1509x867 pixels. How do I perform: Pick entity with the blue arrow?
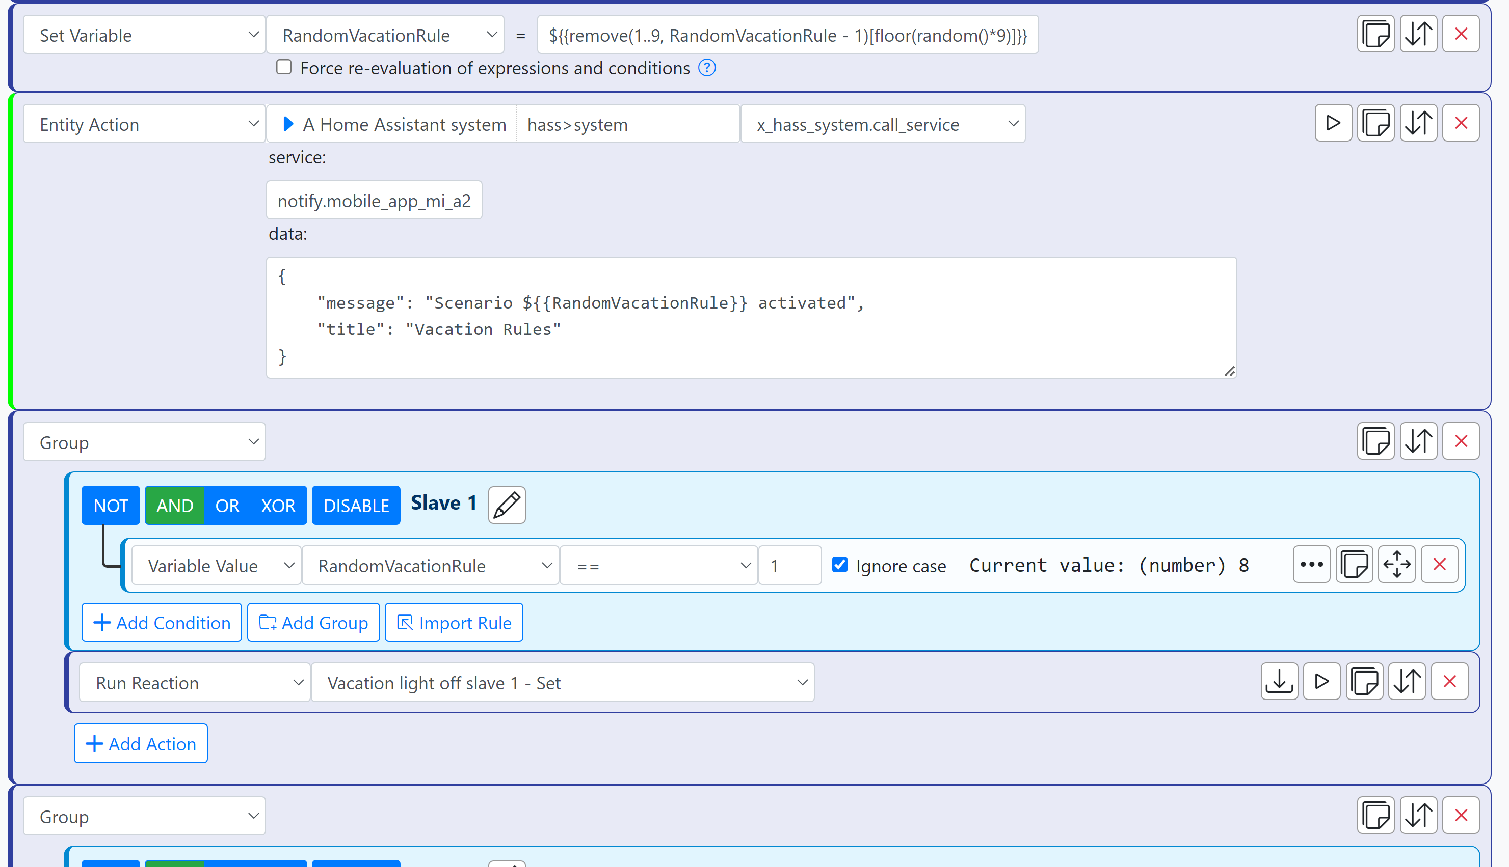pyautogui.click(x=288, y=124)
